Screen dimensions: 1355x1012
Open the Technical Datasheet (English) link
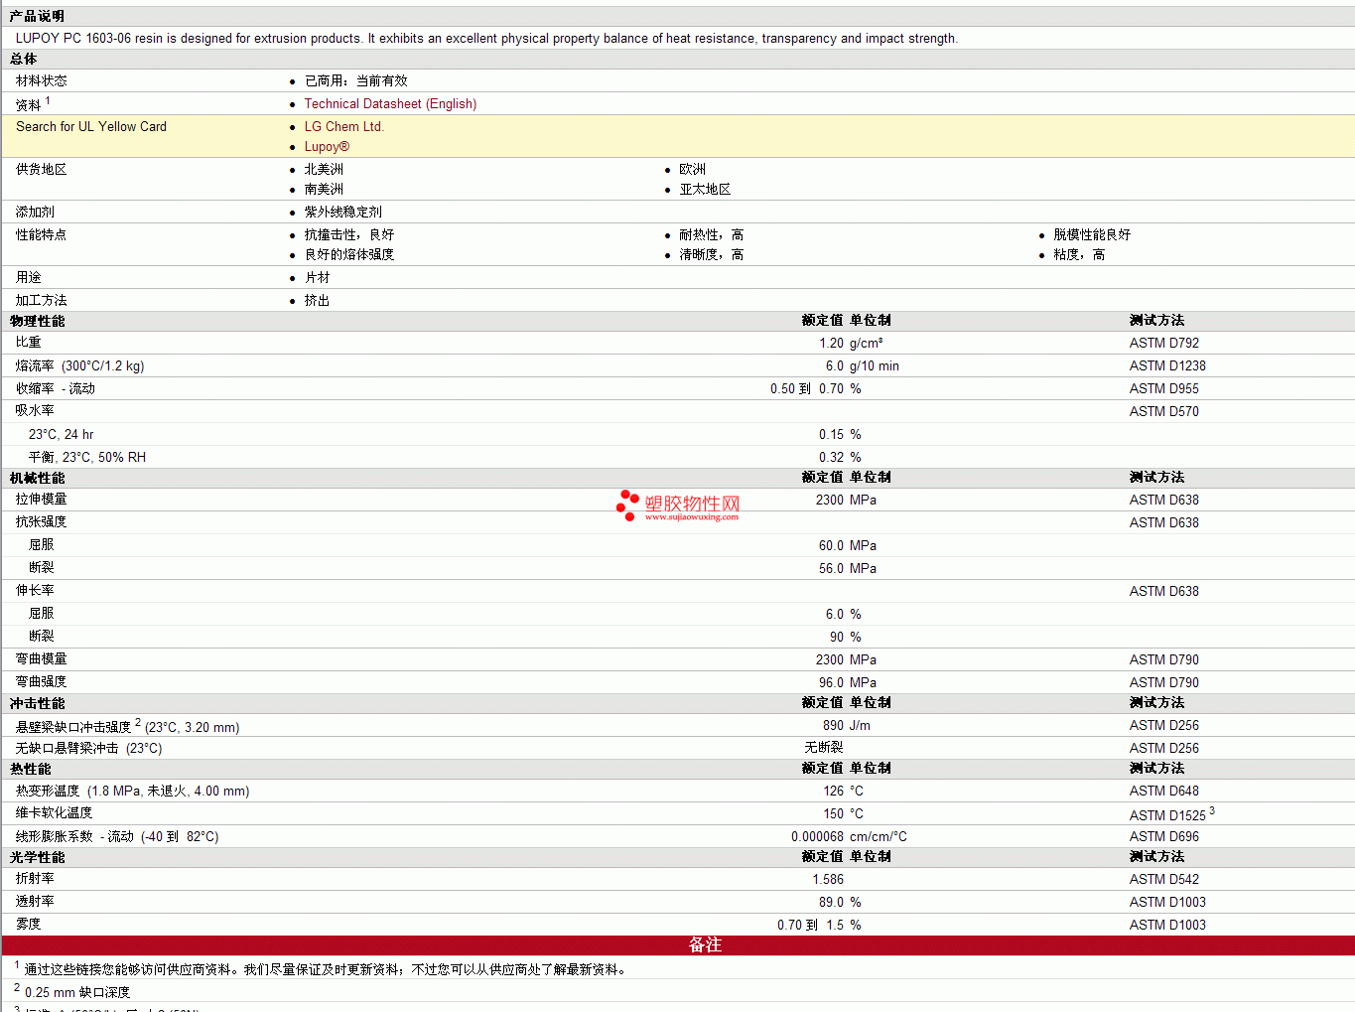pyautogui.click(x=390, y=103)
